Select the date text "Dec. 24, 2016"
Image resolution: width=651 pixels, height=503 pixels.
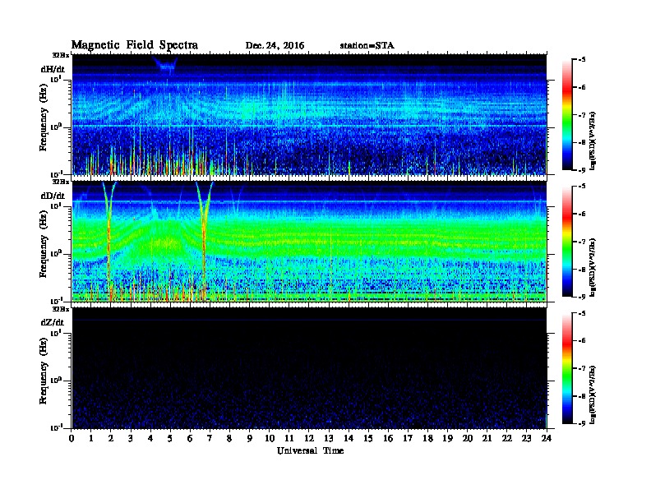pyautogui.click(x=275, y=46)
